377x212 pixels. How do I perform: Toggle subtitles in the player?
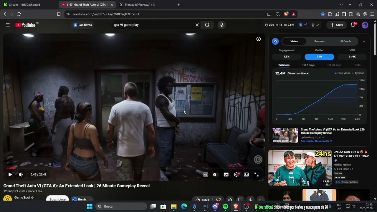point(226,175)
